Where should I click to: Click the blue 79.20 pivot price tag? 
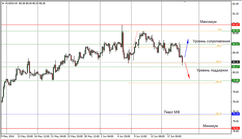tap(236, 114)
